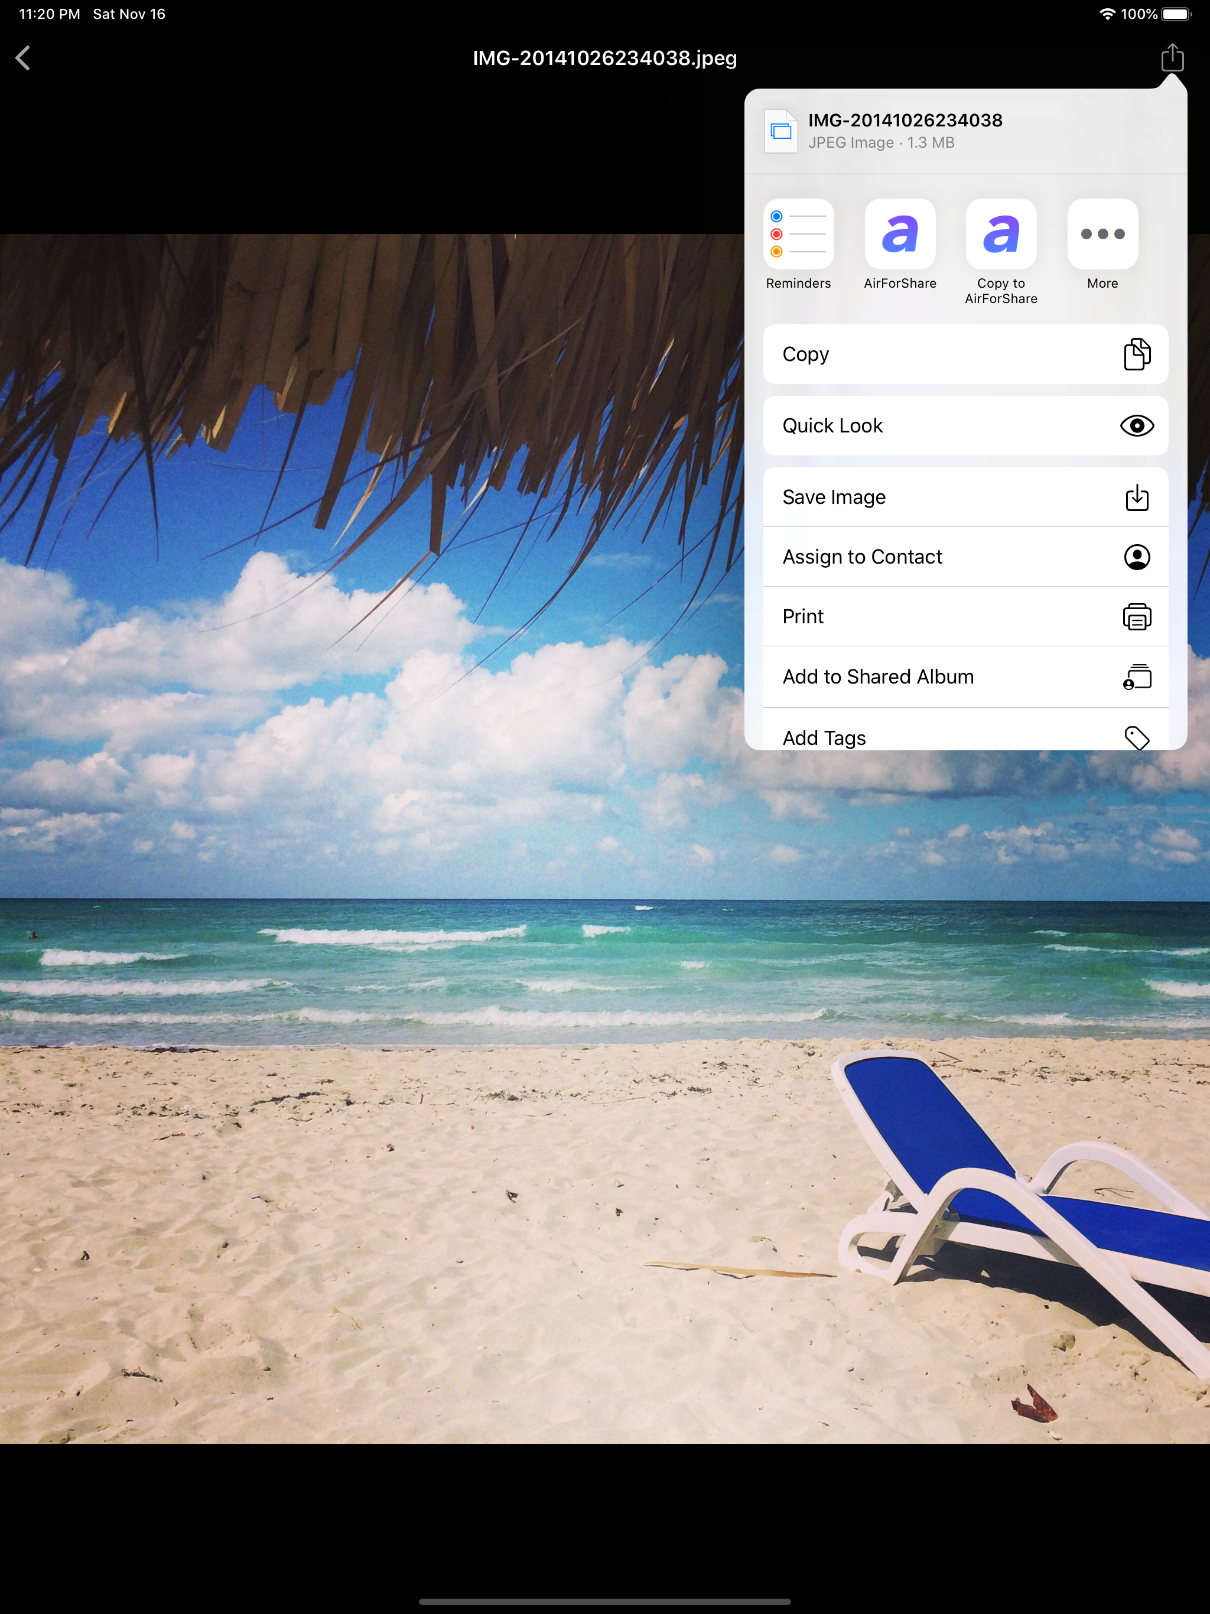
Task: Click the Quick Look eye icon
Action: [x=1137, y=425]
